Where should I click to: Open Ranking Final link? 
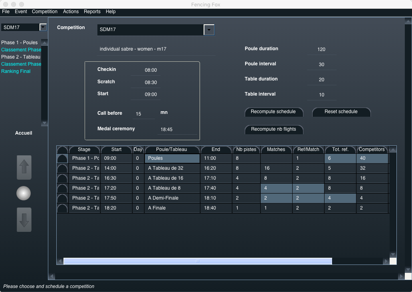[x=16, y=71]
